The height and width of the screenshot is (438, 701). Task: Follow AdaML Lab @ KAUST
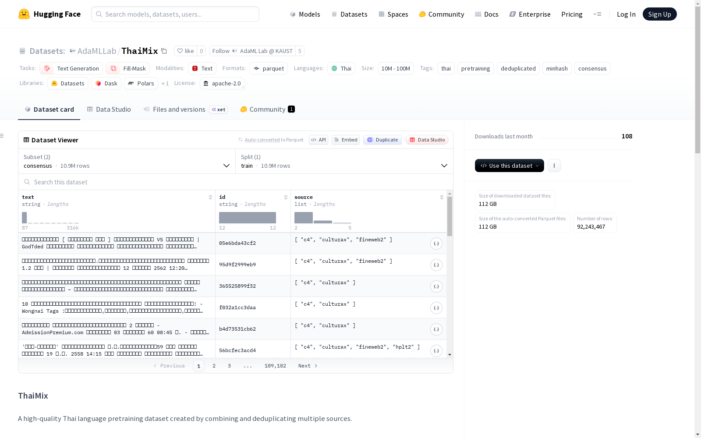(252, 51)
